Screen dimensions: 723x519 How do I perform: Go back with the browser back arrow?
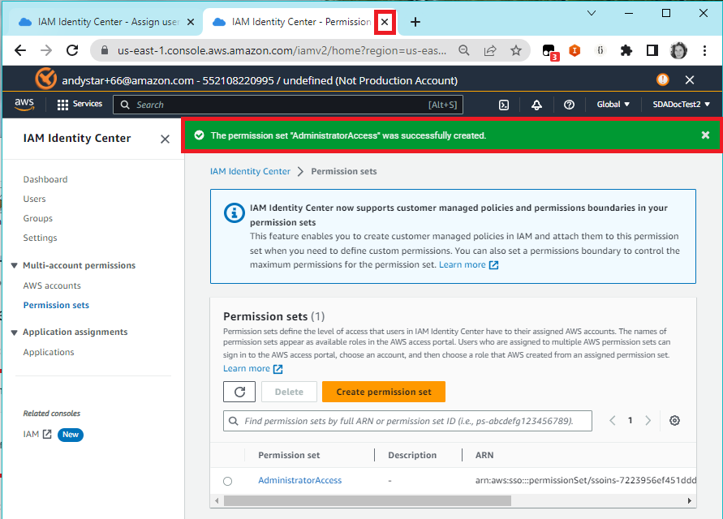pyautogui.click(x=20, y=50)
